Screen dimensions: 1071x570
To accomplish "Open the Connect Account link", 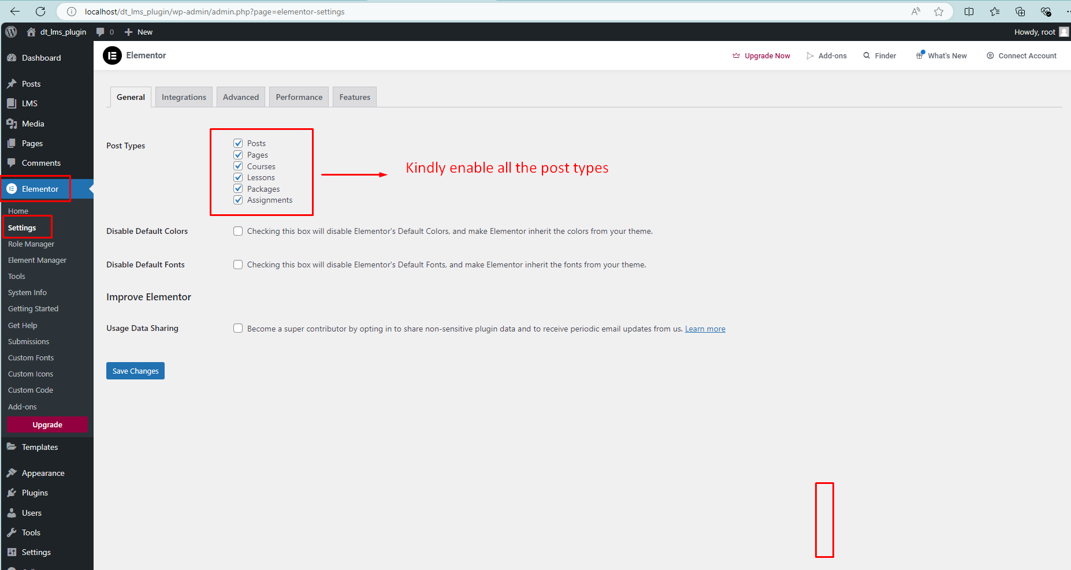I will (x=1027, y=55).
